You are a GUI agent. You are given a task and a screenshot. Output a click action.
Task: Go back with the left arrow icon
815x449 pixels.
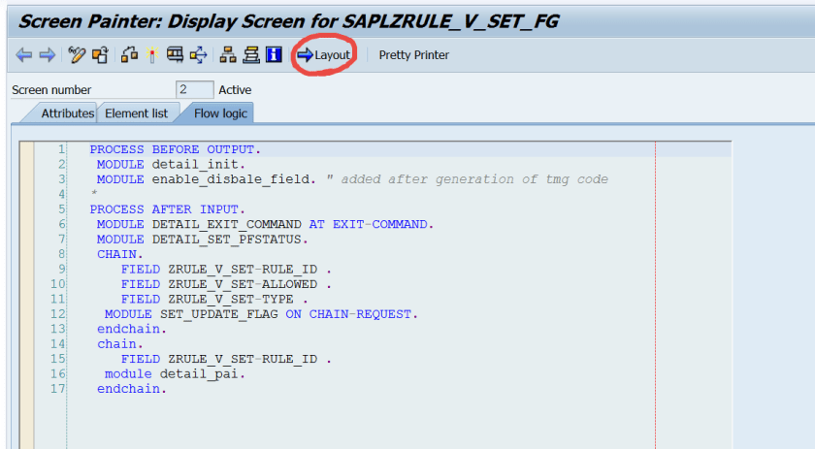[x=24, y=54]
